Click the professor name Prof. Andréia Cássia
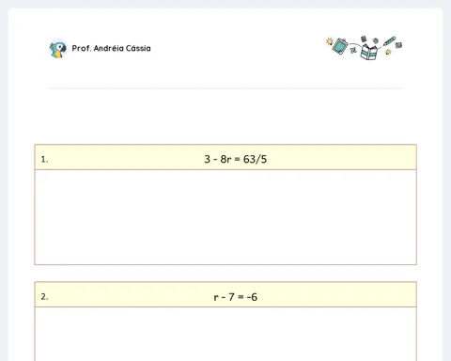Viewport: 451px width, 361px height. tap(111, 48)
